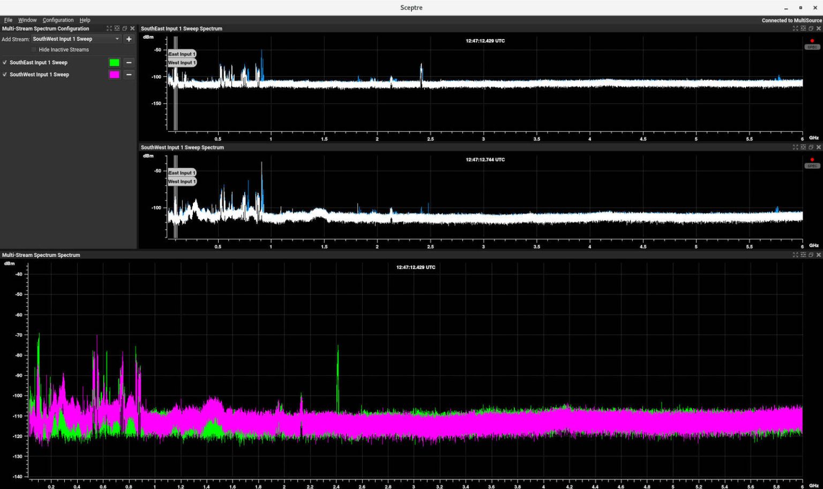Open the Configuration menu
823x489 pixels.
pos(58,20)
